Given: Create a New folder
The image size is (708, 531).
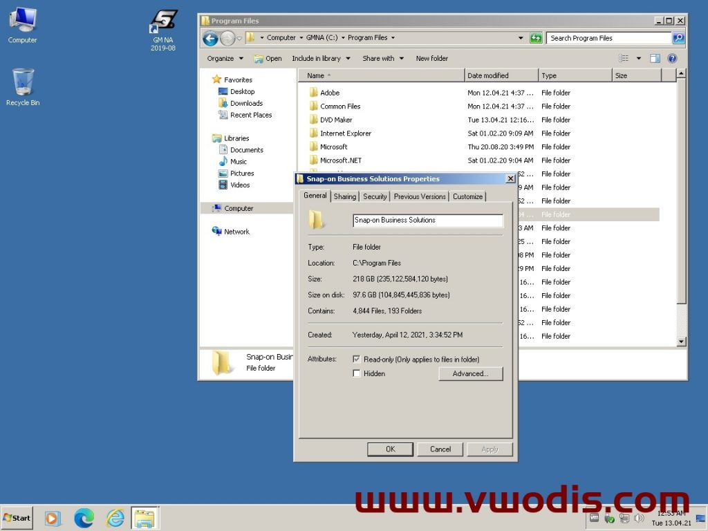Looking at the screenshot, I should (431, 58).
